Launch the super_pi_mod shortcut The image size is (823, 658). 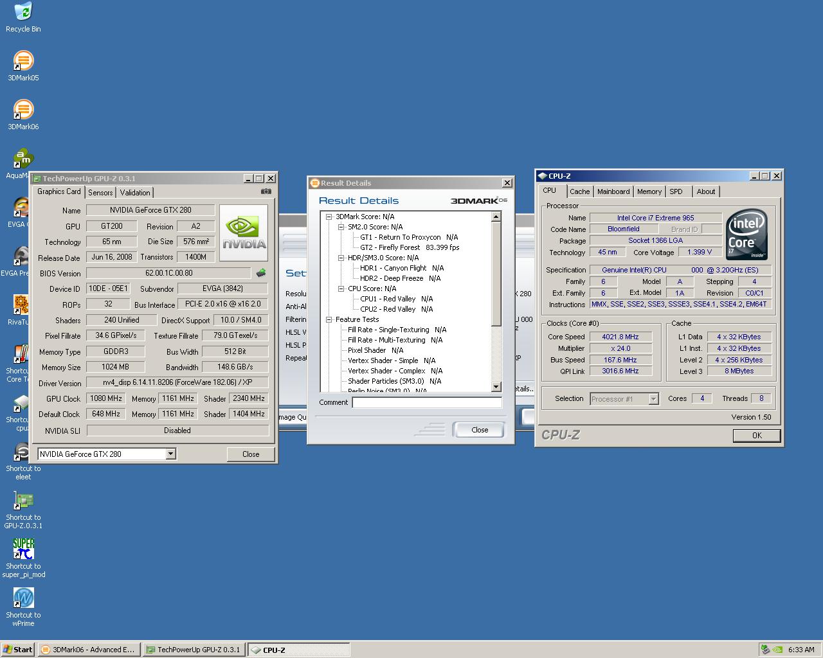coord(23,557)
